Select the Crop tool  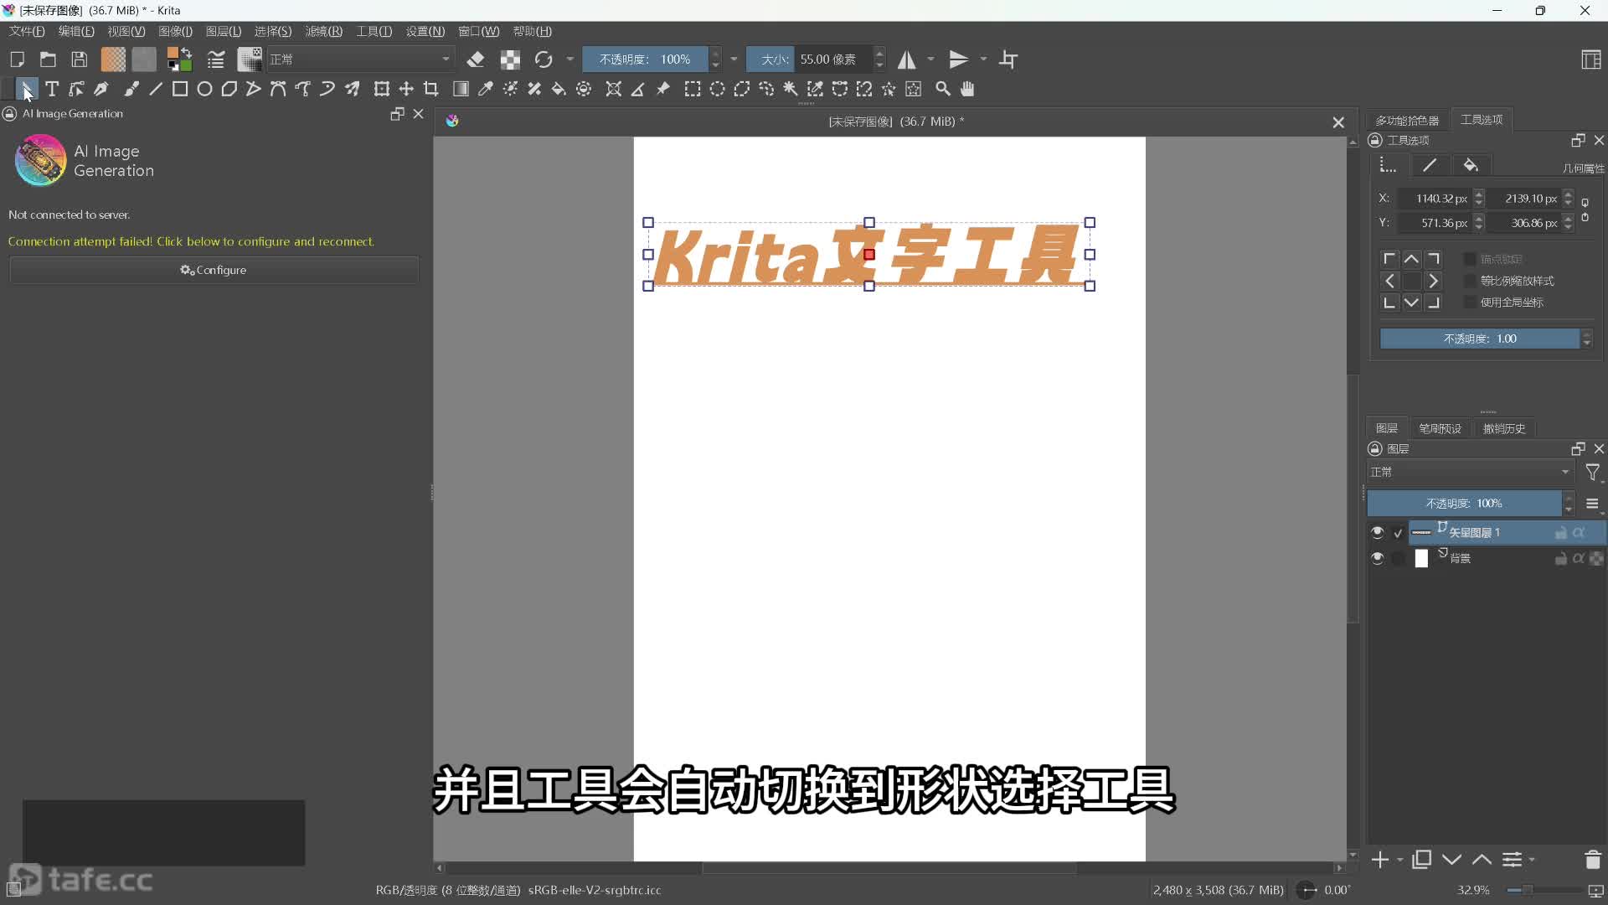point(431,89)
